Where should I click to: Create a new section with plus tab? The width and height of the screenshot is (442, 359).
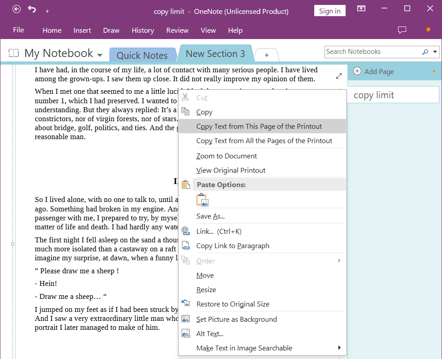[x=266, y=55]
